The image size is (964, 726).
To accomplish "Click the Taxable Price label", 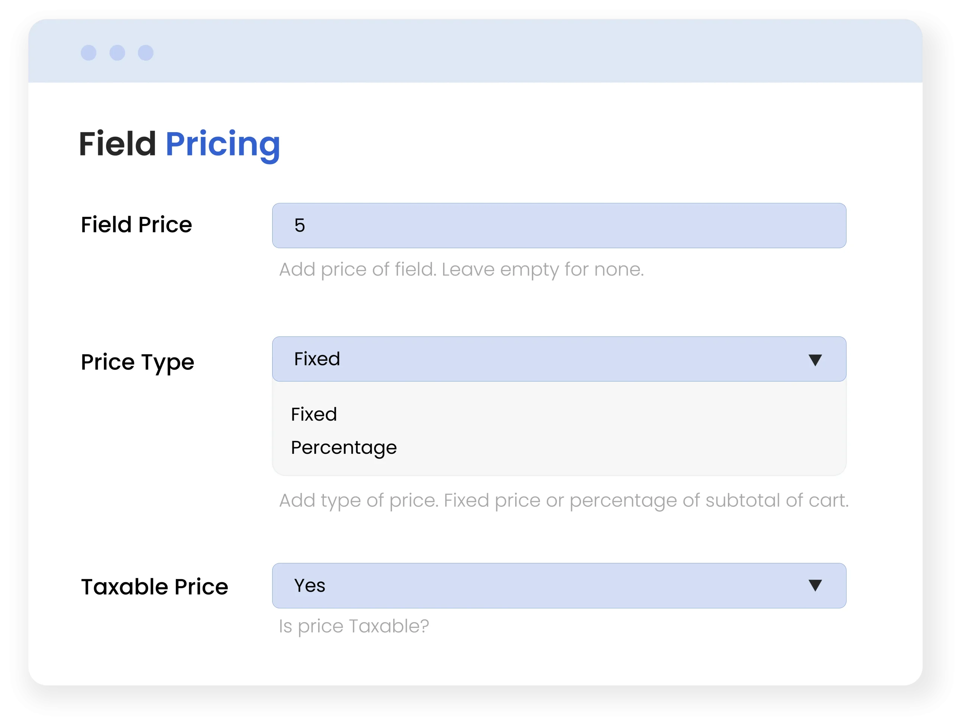I will (154, 587).
